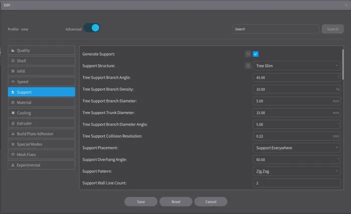The height and width of the screenshot is (214, 351).
Task: Open the Cooling settings tab
Action: click(42, 113)
